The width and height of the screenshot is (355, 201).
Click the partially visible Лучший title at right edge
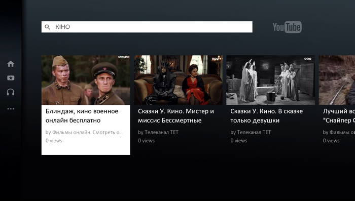pyautogui.click(x=339, y=116)
